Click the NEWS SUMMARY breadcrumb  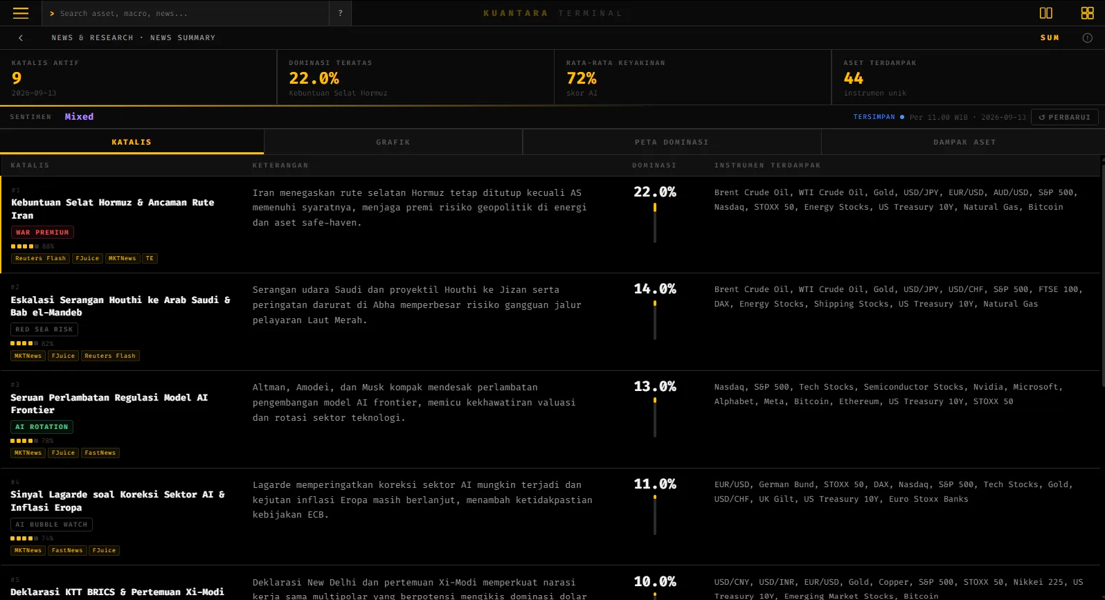[x=183, y=38]
